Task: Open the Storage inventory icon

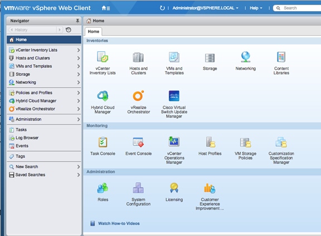Action: coord(210,58)
